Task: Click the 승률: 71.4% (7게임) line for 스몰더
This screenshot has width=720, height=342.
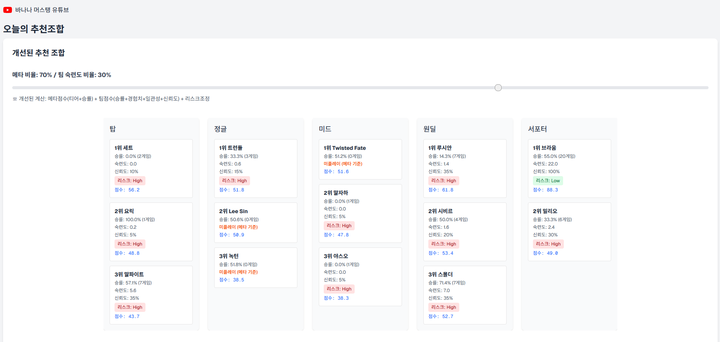Action: tap(447, 283)
